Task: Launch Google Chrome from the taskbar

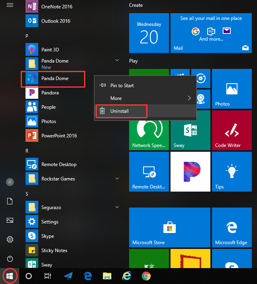Action: (x=146, y=276)
